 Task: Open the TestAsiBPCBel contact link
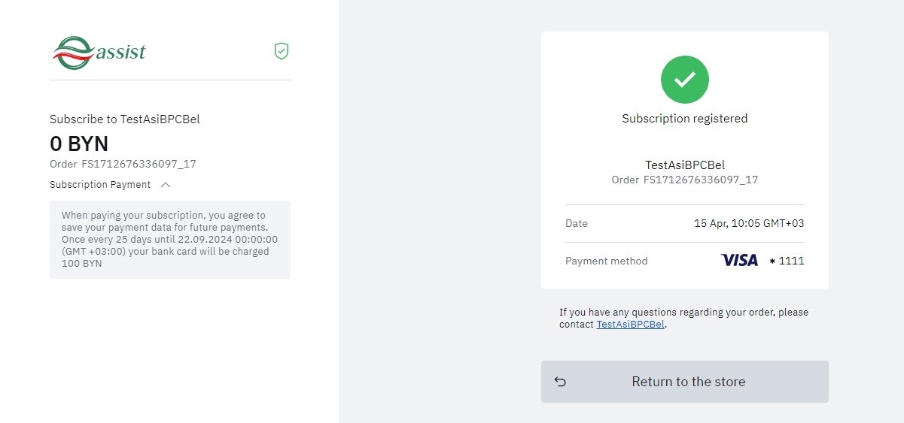[x=630, y=325]
